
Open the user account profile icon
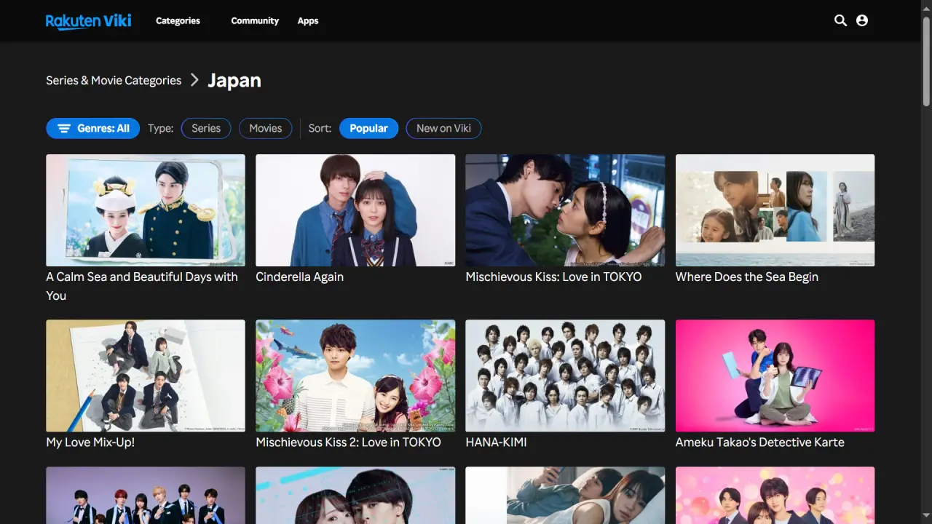[x=862, y=20]
